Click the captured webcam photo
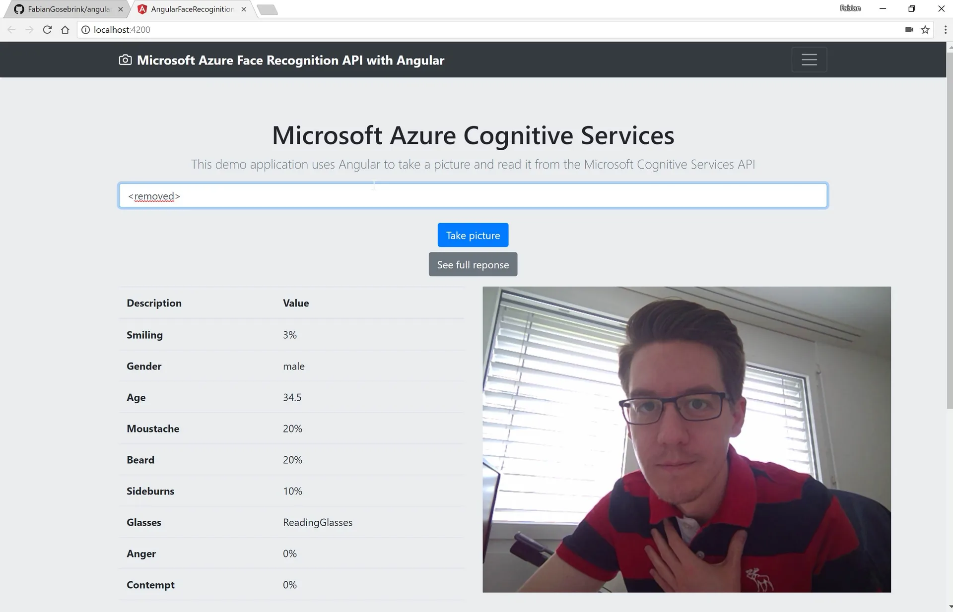This screenshot has height=612, width=953. (x=686, y=439)
